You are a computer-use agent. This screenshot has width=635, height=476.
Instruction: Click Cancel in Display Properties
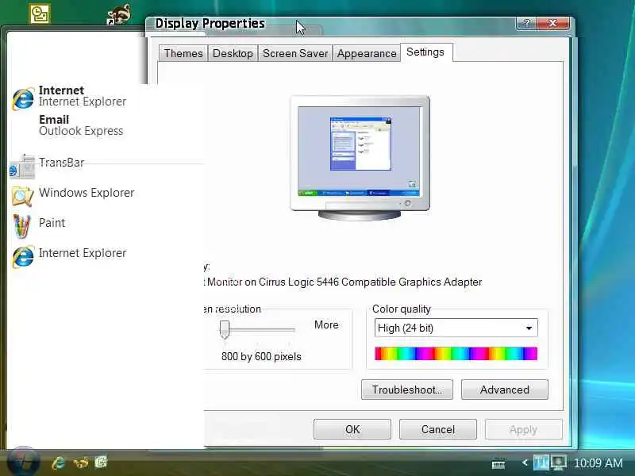click(438, 429)
